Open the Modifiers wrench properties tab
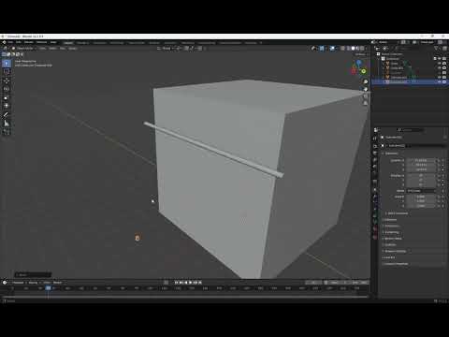 tap(375, 197)
